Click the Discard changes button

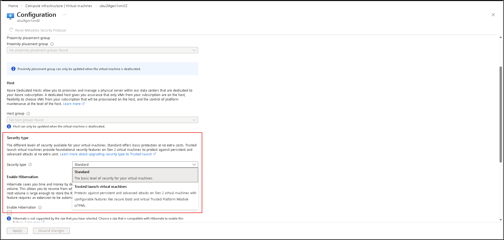[51, 231]
